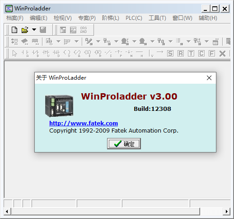The image size is (234, 219).
Task: Click the Build:12308 text
Action: tap(152, 109)
